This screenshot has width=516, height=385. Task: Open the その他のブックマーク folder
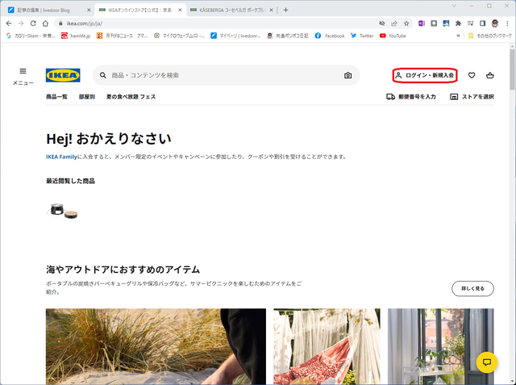(x=490, y=36)
